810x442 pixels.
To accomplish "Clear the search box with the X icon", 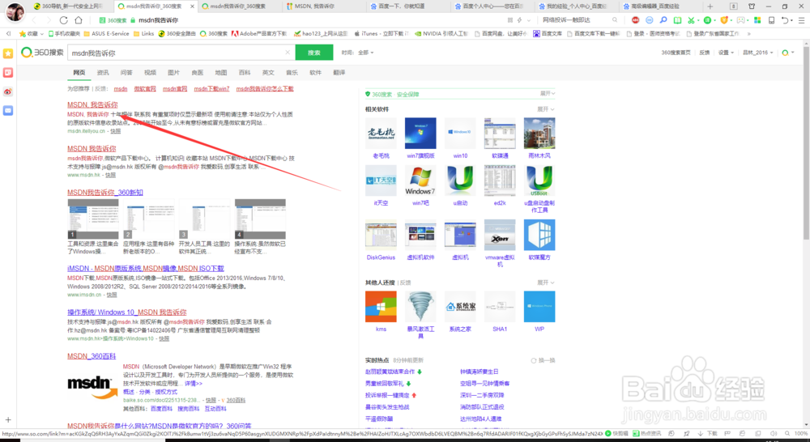I will click(288, 53).
